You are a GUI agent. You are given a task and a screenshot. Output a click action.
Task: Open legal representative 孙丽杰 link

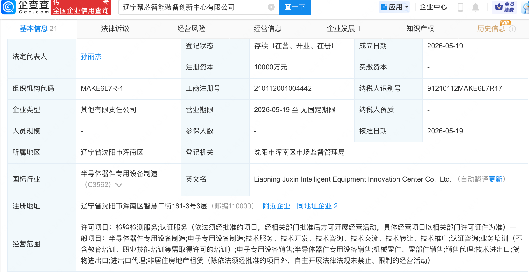91,57
